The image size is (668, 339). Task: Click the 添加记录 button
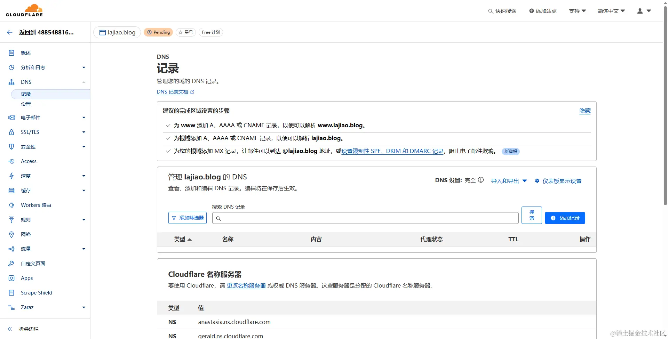565,218
